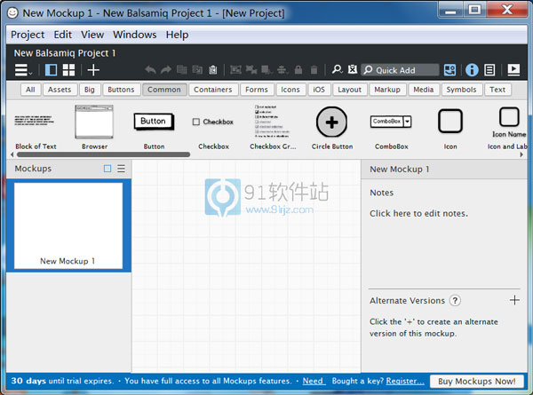Open the Mockups panel list menu
Screen dimensions: 533x395
[x=122, y=169]
